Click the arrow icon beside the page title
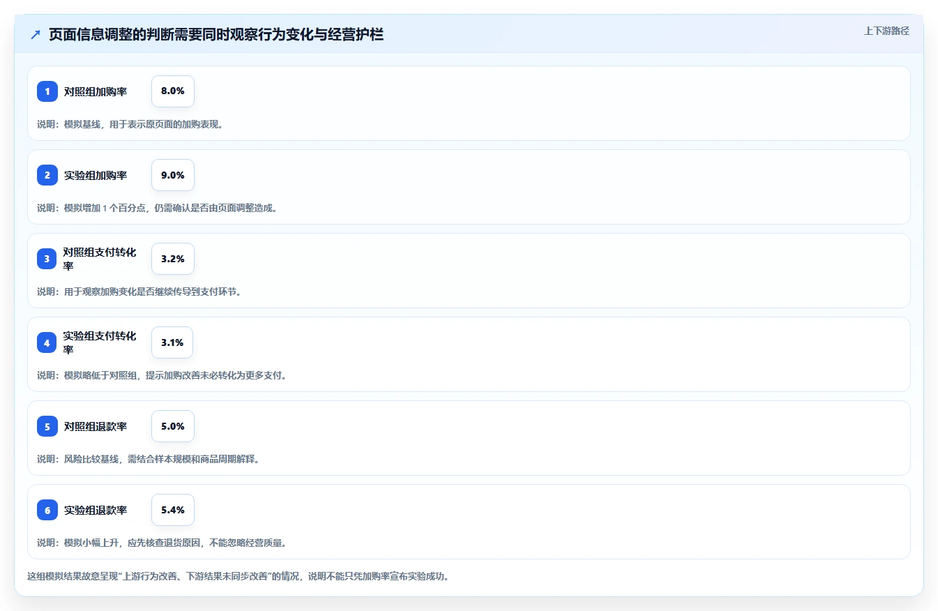The height and width of the screenshot is (611, 938). 36,35
